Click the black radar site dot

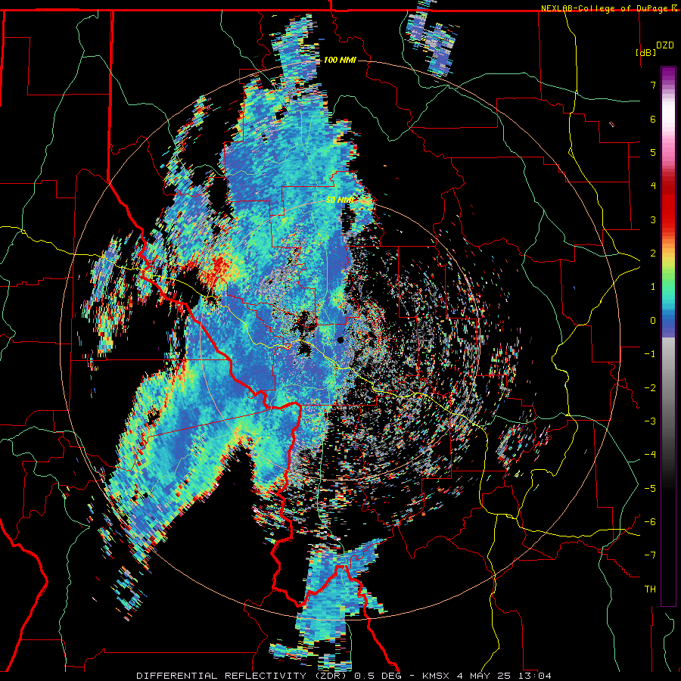point(340,340)
